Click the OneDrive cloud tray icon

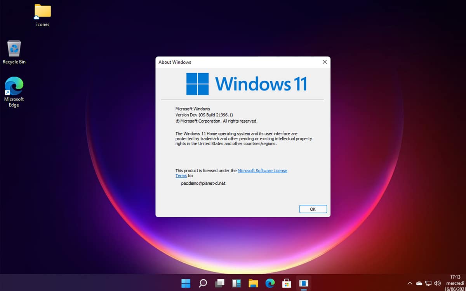point(419,284)
